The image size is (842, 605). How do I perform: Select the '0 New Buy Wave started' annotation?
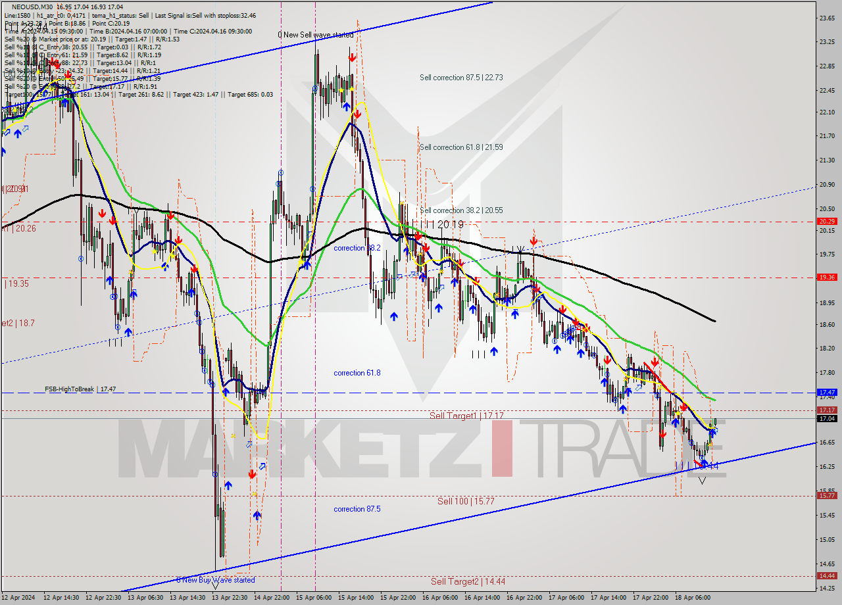tap(215, 580)
